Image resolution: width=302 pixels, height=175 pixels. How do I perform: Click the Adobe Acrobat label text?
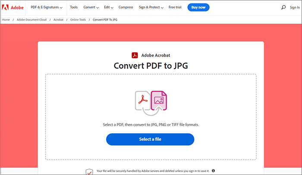pyautogui.click(x=156, y=55)
